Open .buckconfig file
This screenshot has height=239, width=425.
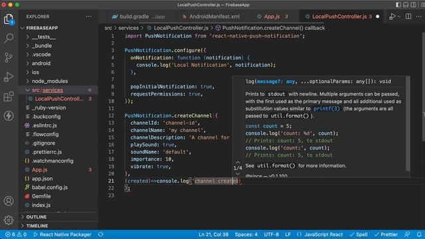coord(46,117)
